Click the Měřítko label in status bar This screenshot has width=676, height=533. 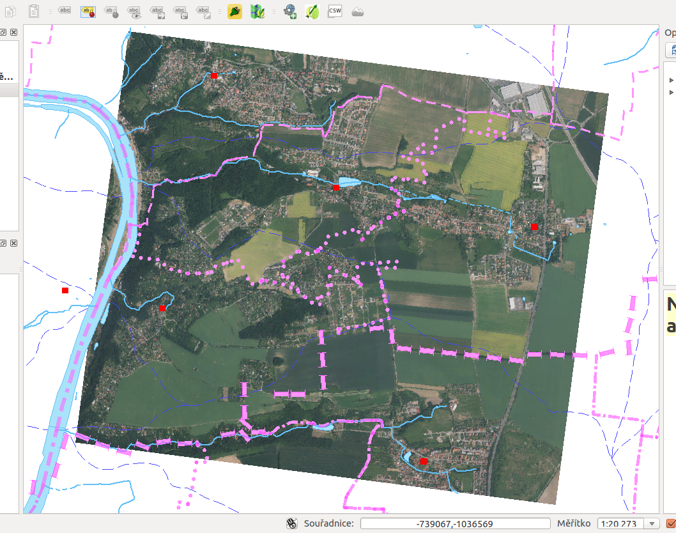pyautogui.click(x=574, y=523)
